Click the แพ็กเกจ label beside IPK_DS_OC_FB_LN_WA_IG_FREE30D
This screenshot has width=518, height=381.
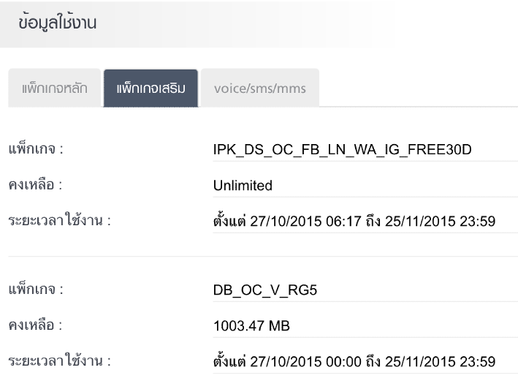click(x=35, y=150)
